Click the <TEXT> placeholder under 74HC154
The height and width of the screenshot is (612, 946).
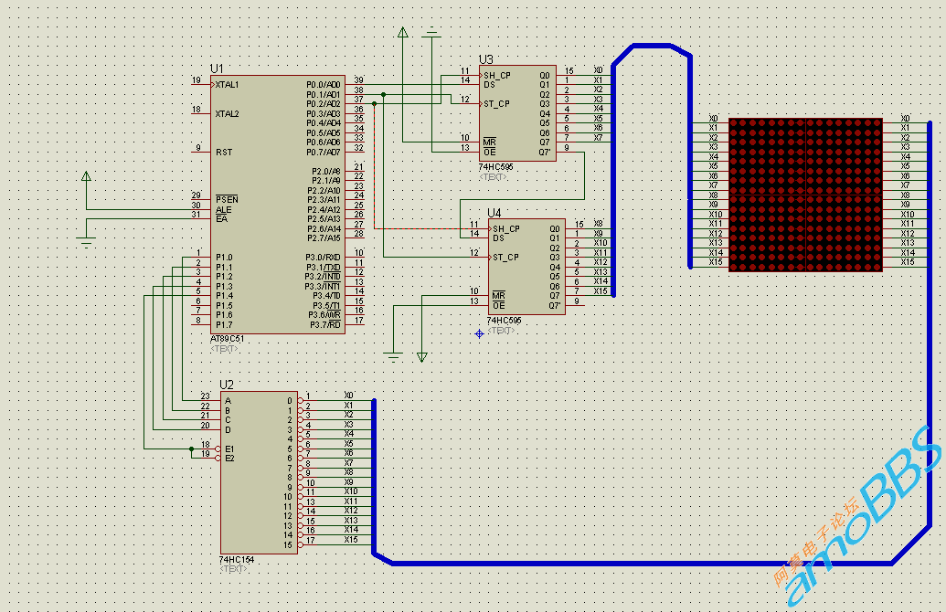pyautogui.click(x=233, y=568)
